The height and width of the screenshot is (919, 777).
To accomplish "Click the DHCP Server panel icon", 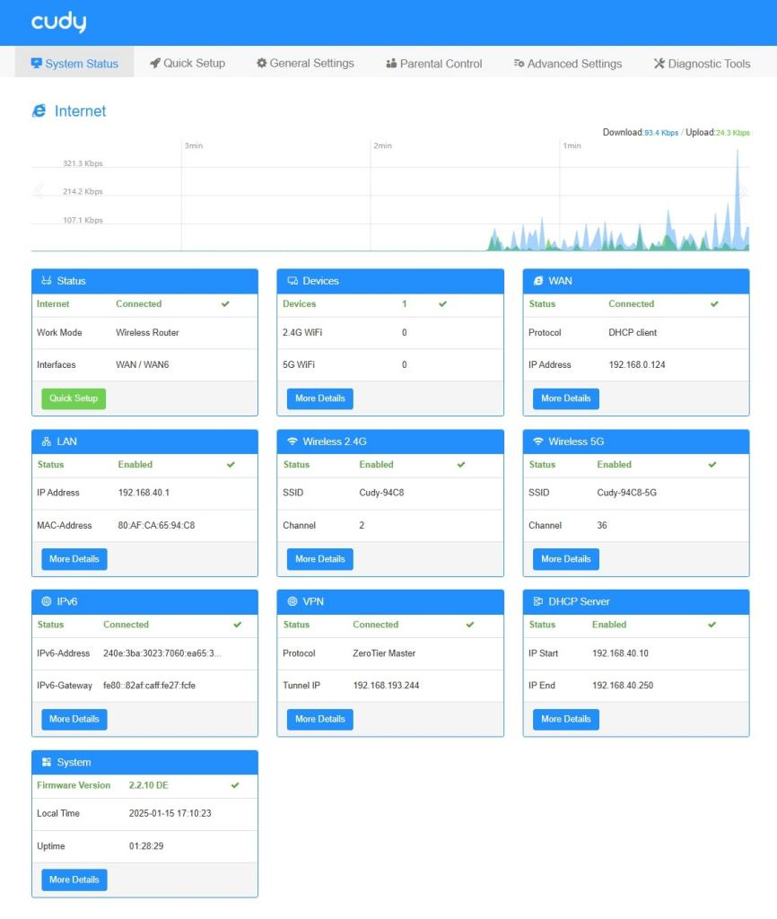I will click(x=538, y=601).
